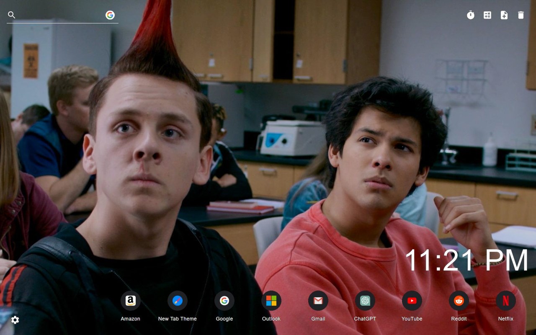Click the Netflix label text
The width and height of the screenshot is (536, 335).
[x=505, y=319]
